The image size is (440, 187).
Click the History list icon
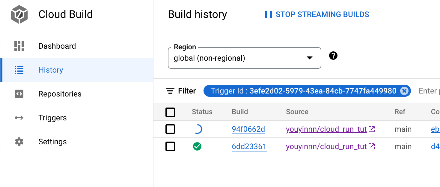(x=19, y=70)
